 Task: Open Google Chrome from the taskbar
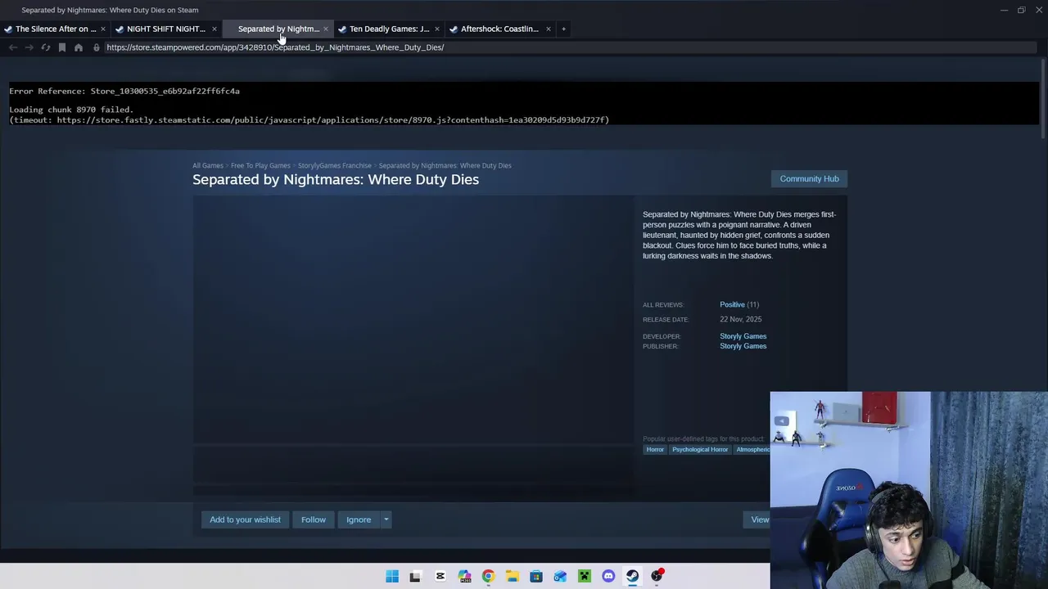[488, 576]
